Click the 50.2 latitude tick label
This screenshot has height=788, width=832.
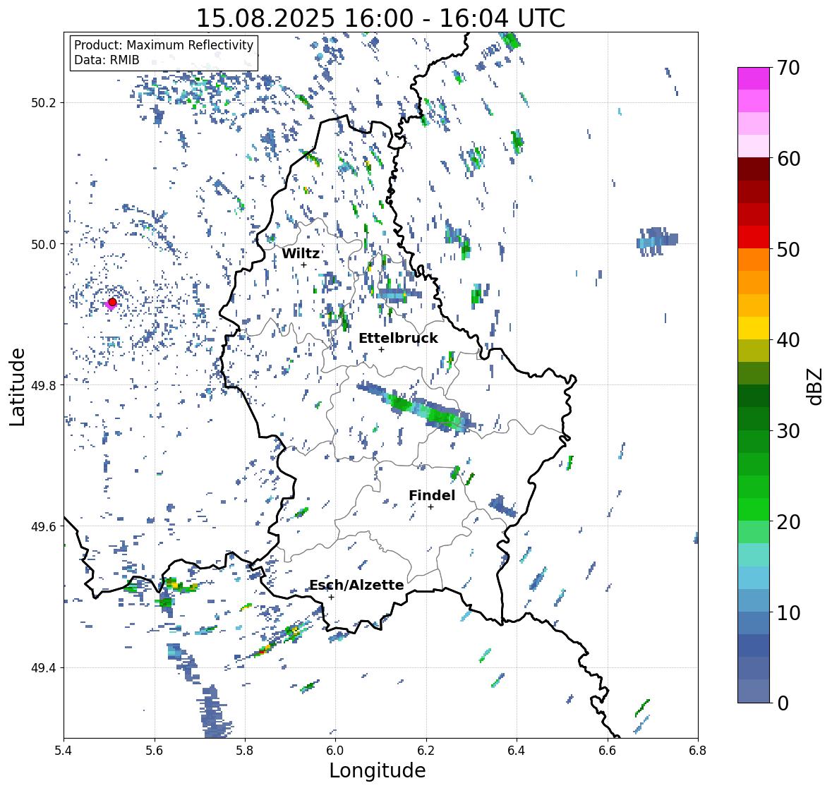click(44, 103)
